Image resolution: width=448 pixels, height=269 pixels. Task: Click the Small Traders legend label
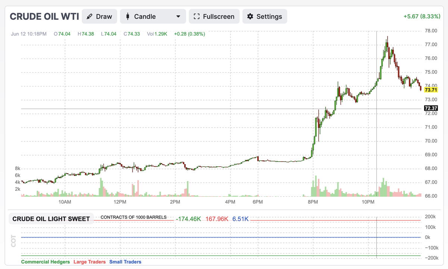pyautogui.click(x=125, y=262)
